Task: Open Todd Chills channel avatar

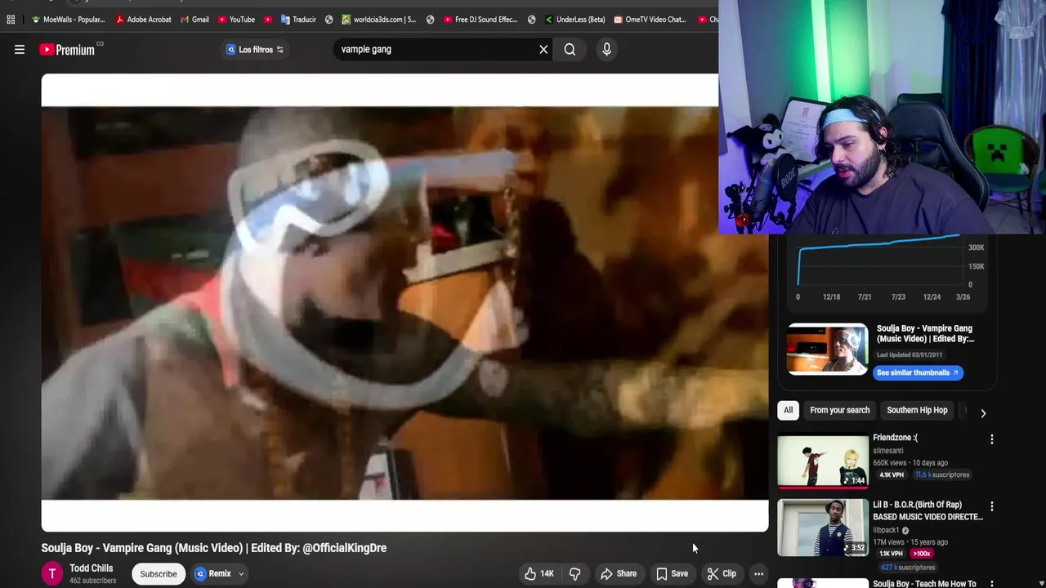Action: (52, 573)
